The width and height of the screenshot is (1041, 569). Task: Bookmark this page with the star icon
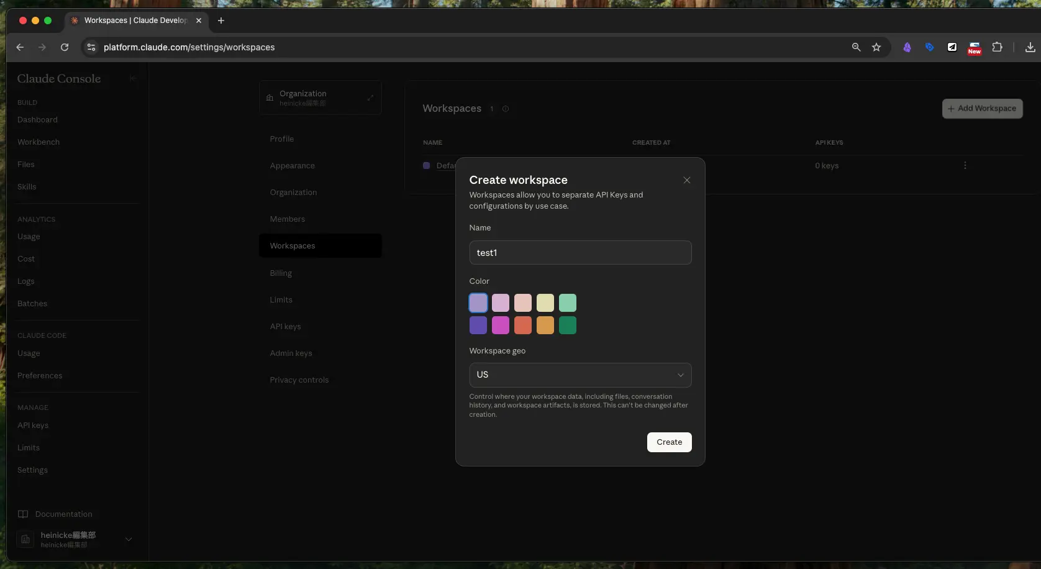[876, 47]
